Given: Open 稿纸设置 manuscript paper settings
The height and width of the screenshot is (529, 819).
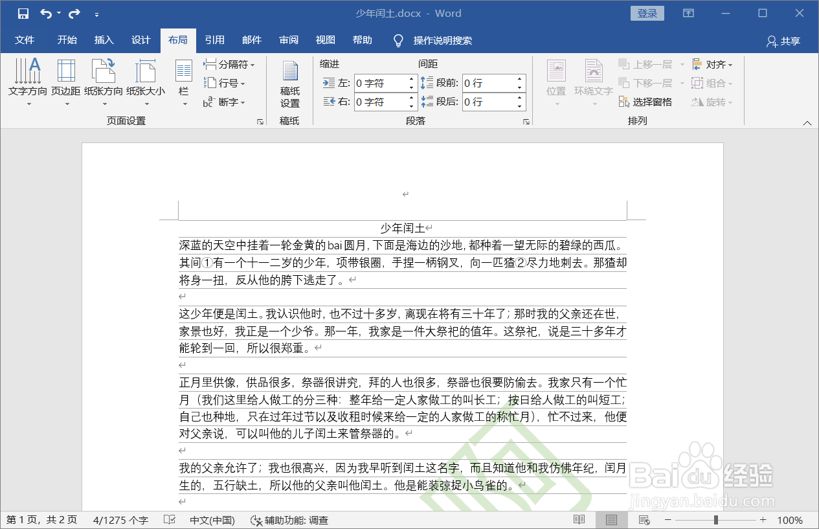Looking at the screenshot, I should (x=289, y=85).
